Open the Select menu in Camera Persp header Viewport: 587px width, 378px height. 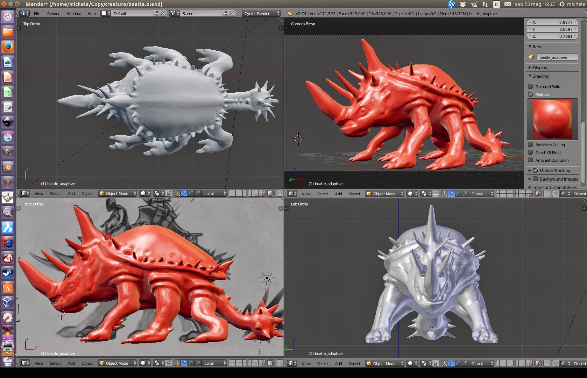[323, 194]
